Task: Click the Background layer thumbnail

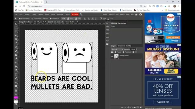Action: tap(116, 56)
